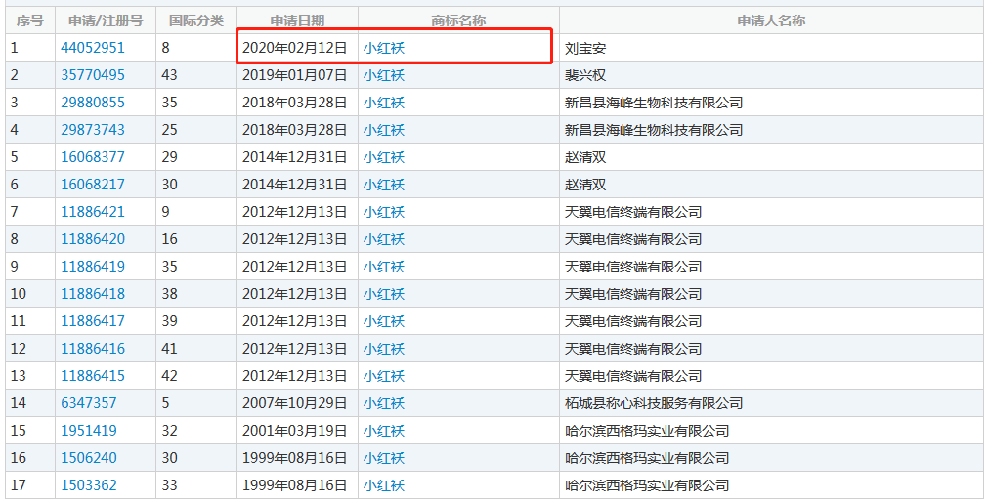Click date 2014年12月31日 in row 6
The width and height of the screenshot is (988, 502).
tap(295, 185)
